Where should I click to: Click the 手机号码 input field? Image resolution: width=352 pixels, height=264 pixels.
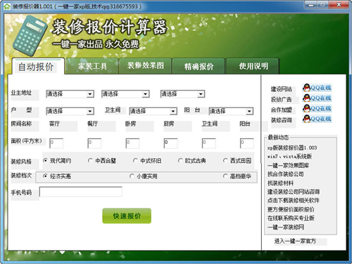tap(81, 192)
